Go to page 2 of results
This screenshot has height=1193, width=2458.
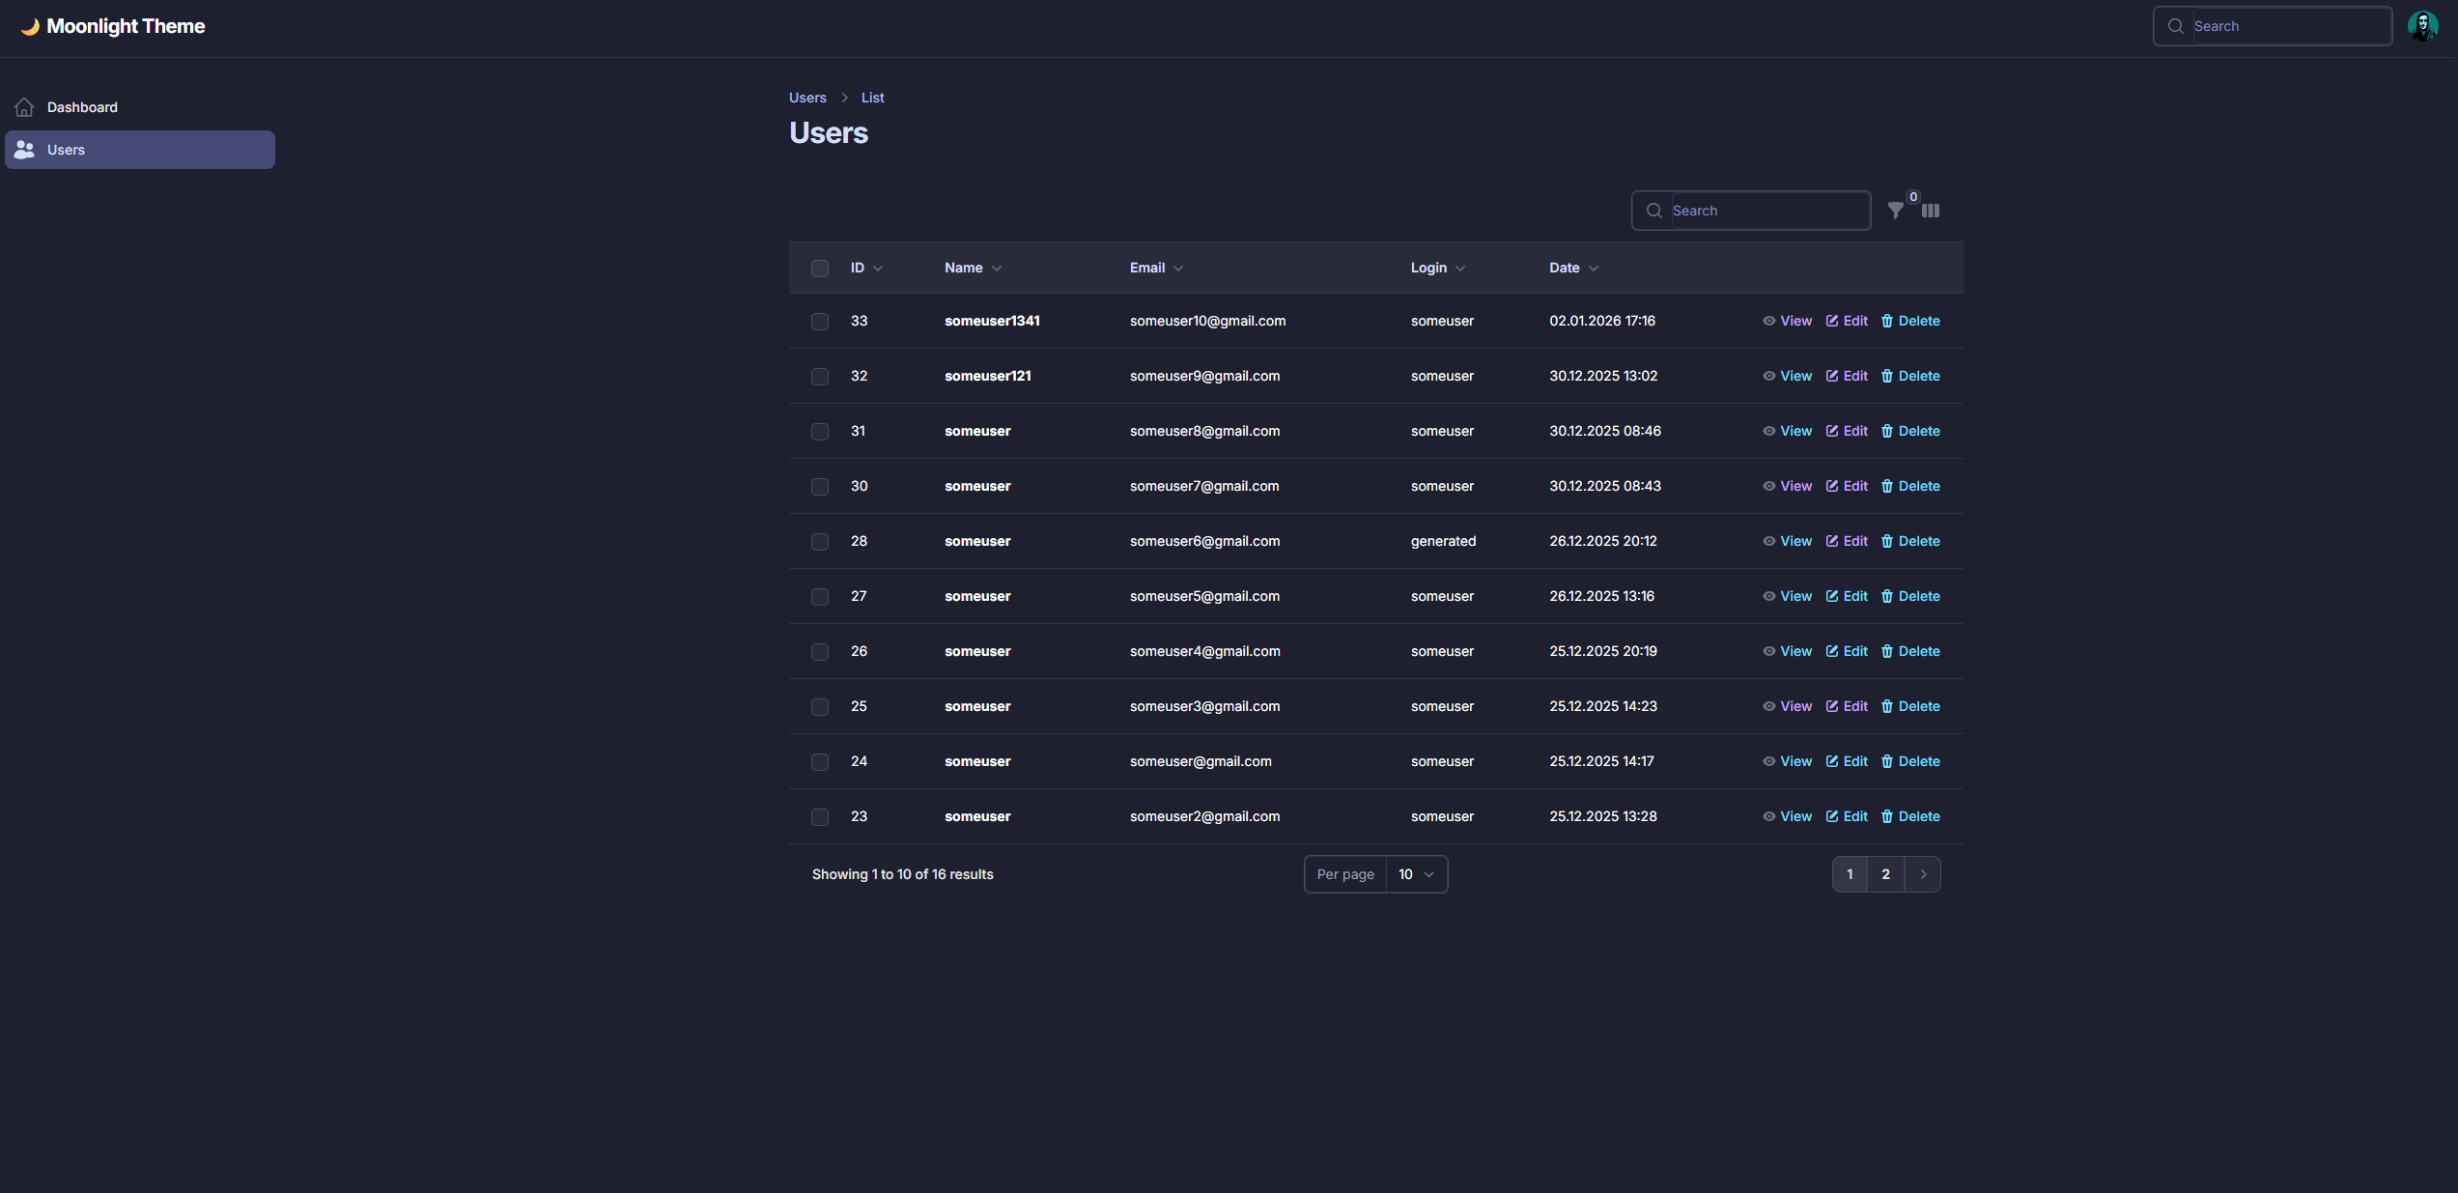click(x=1885, y=874)
